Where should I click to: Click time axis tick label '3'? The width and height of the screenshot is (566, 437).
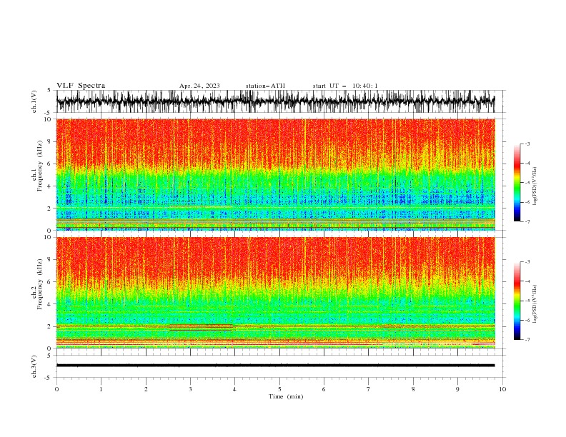191,389
